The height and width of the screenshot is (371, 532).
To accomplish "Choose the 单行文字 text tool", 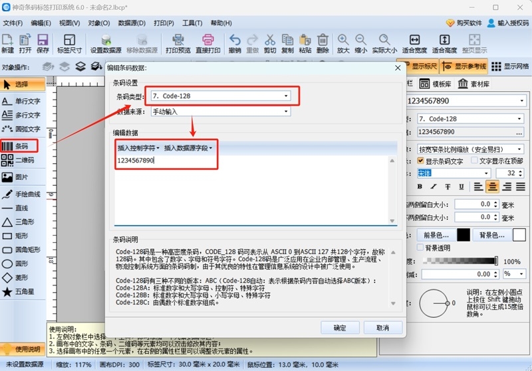I will coord(21,101).
